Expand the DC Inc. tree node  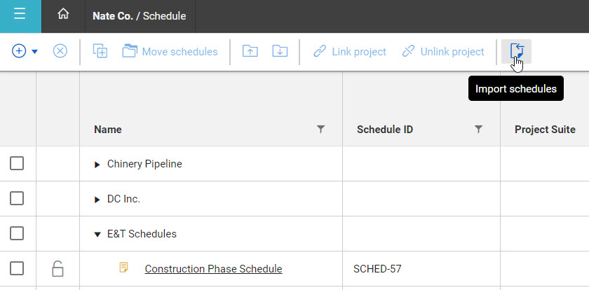coord(97,200)
